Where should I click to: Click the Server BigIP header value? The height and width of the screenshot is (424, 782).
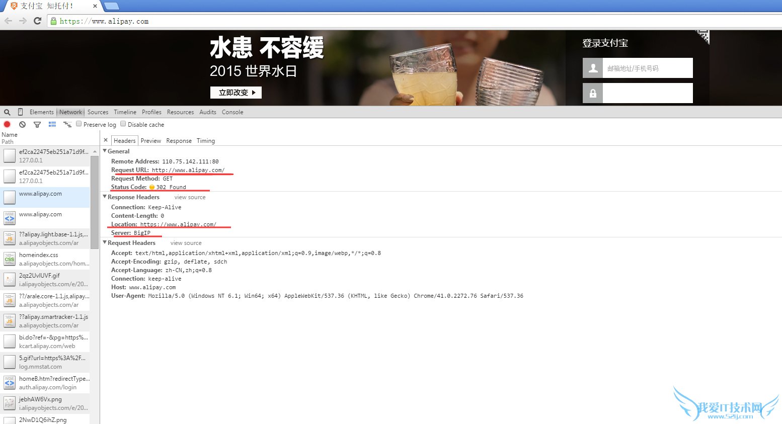pos(142,233)
